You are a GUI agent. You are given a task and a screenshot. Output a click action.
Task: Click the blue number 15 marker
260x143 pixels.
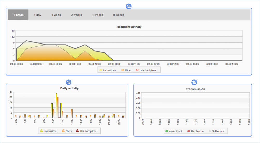click(69, 82)
